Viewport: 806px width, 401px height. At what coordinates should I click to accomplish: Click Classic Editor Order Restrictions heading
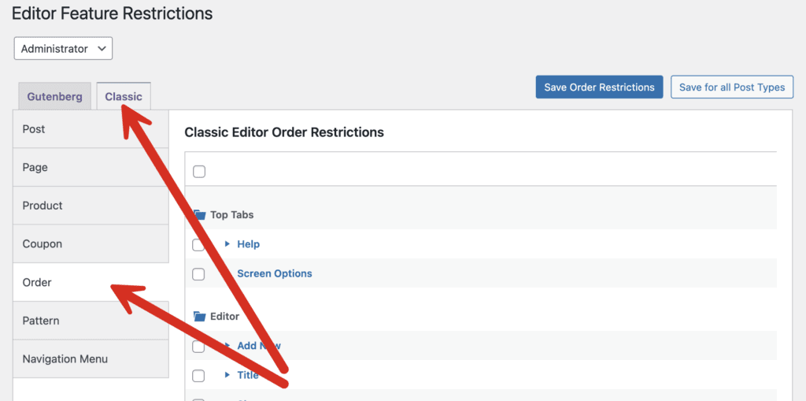tap(284, 132)
